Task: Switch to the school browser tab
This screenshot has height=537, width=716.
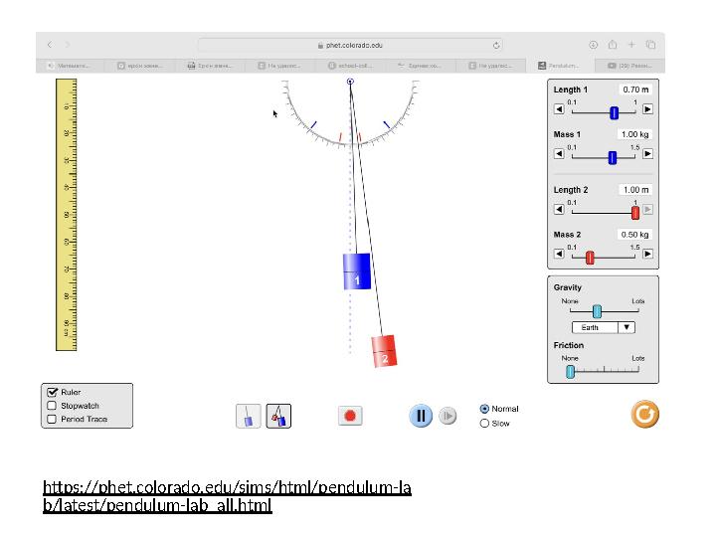Action: [350, 66]
